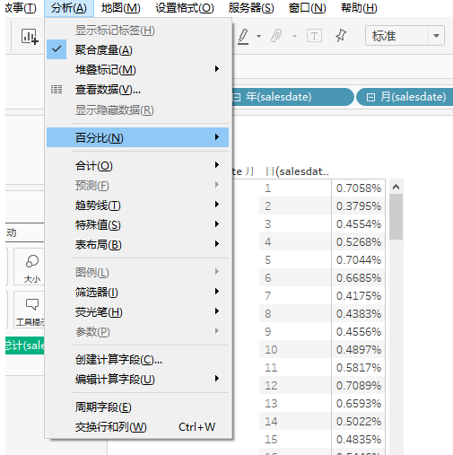453x455 pixels.
Task: Expand the 荧光笔(H) submenu
Action: [137, 311]
